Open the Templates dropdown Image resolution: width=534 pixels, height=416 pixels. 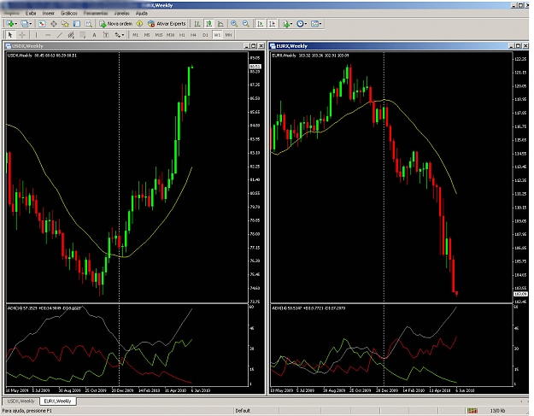(x=316, y=23)
